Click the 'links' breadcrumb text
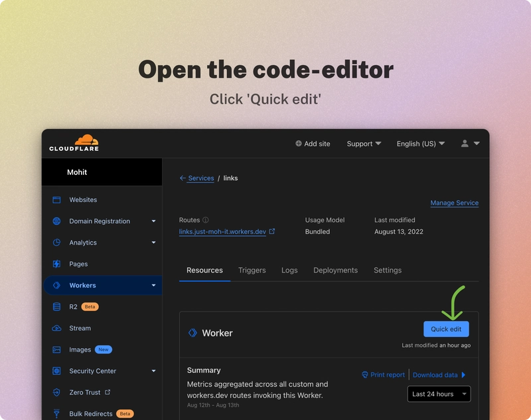 click(230, 178)
